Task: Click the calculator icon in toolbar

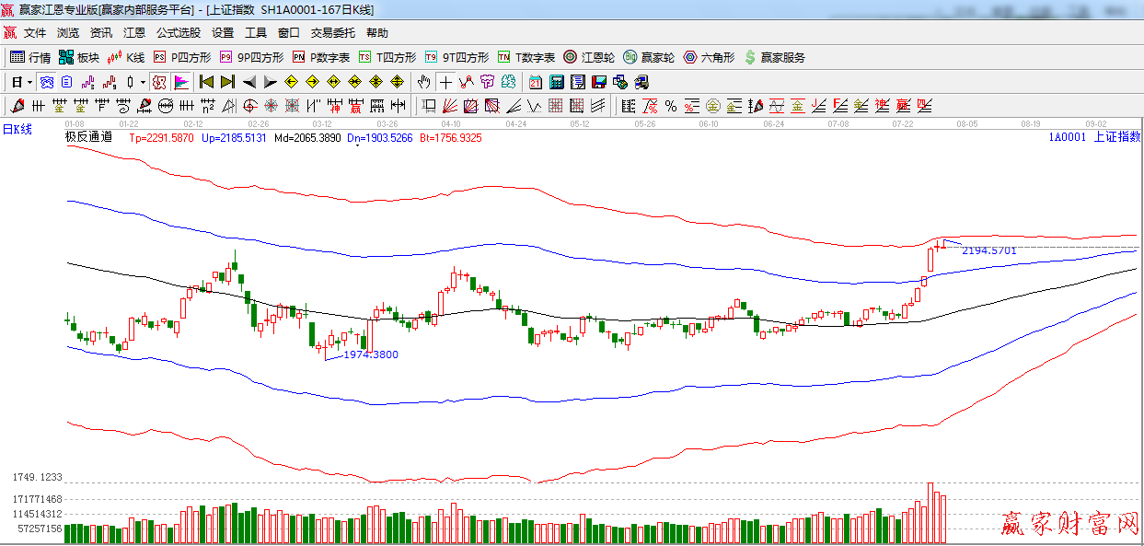Action: click(x=556, y=82)
